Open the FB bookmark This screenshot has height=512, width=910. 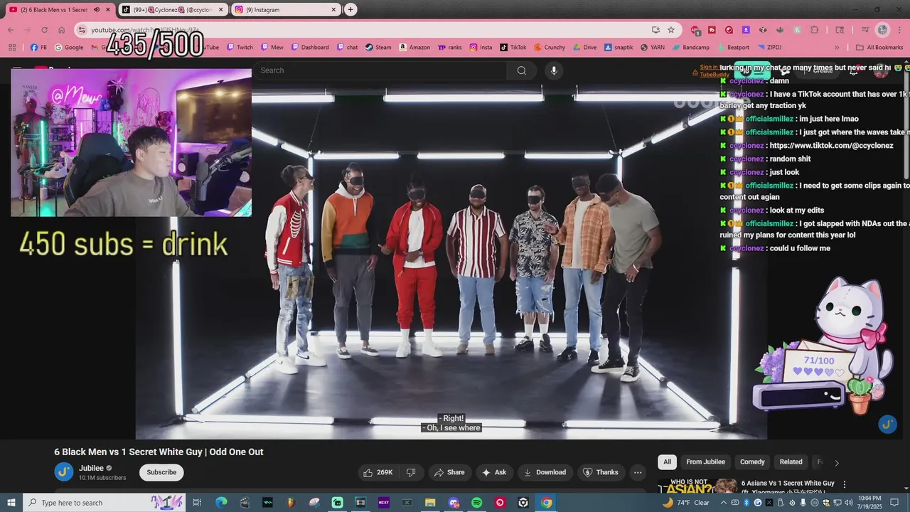(x=38, y=48)
